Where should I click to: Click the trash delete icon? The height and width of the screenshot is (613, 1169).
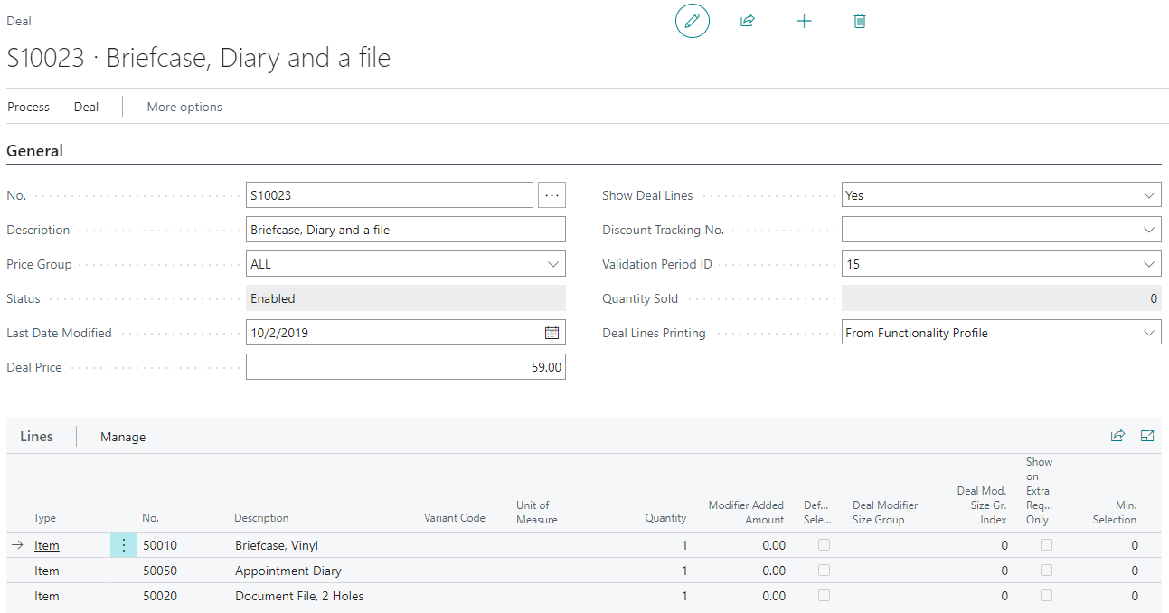tap(860, 21)
